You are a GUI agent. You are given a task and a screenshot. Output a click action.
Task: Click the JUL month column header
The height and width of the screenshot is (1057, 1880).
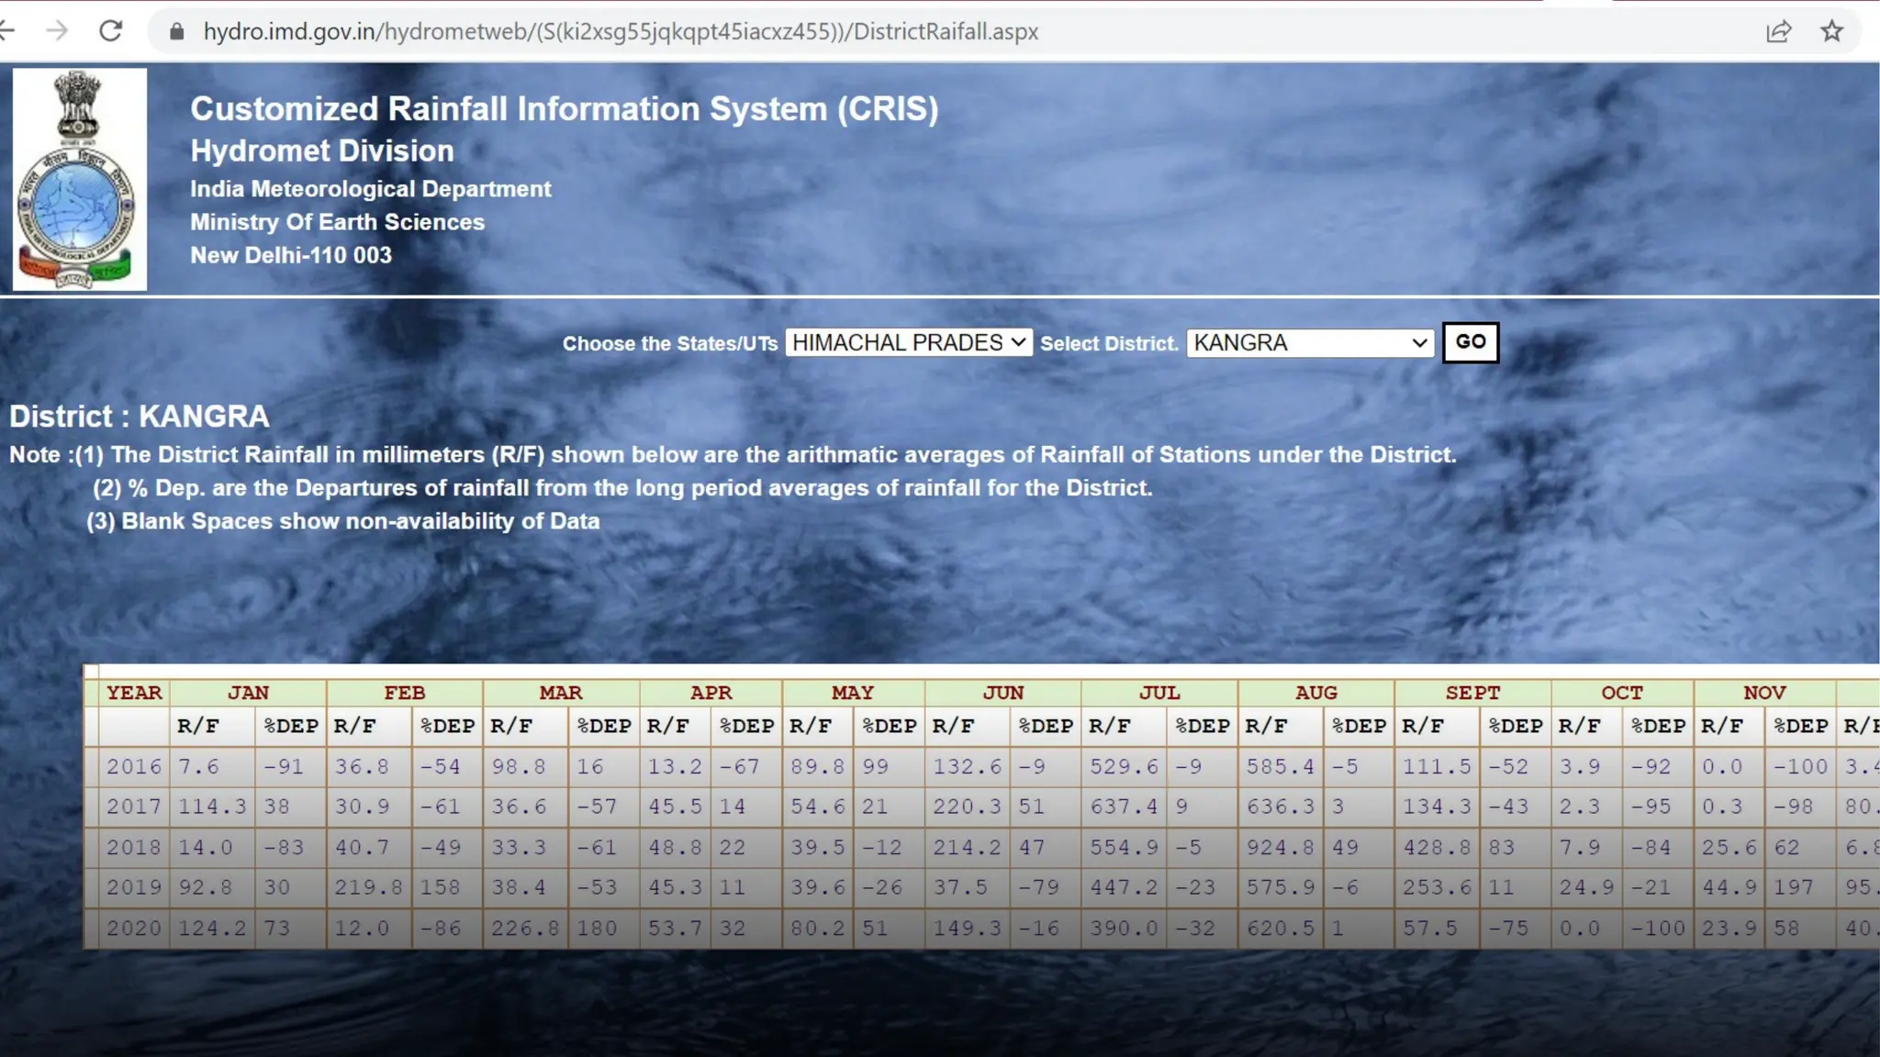pos(1158,693)
